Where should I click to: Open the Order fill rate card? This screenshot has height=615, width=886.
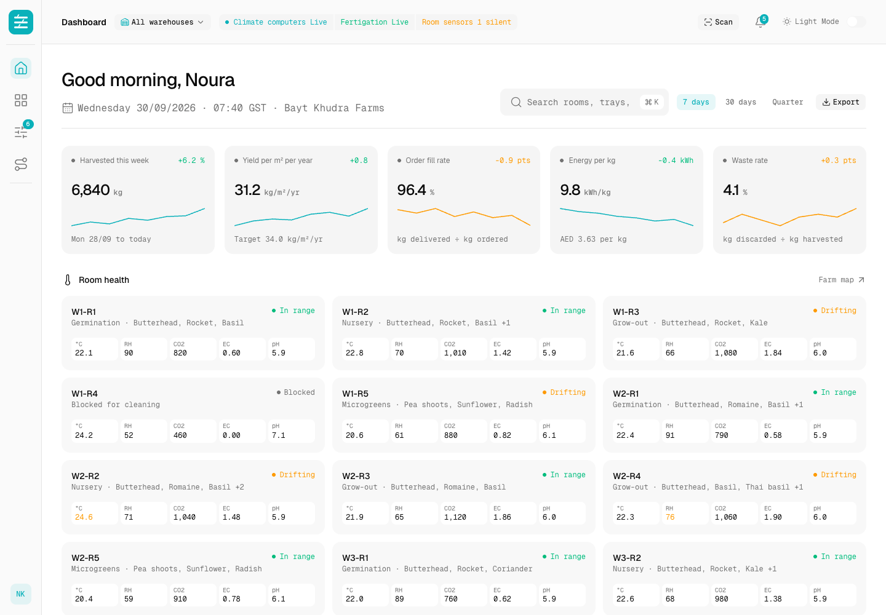point(464,200)
